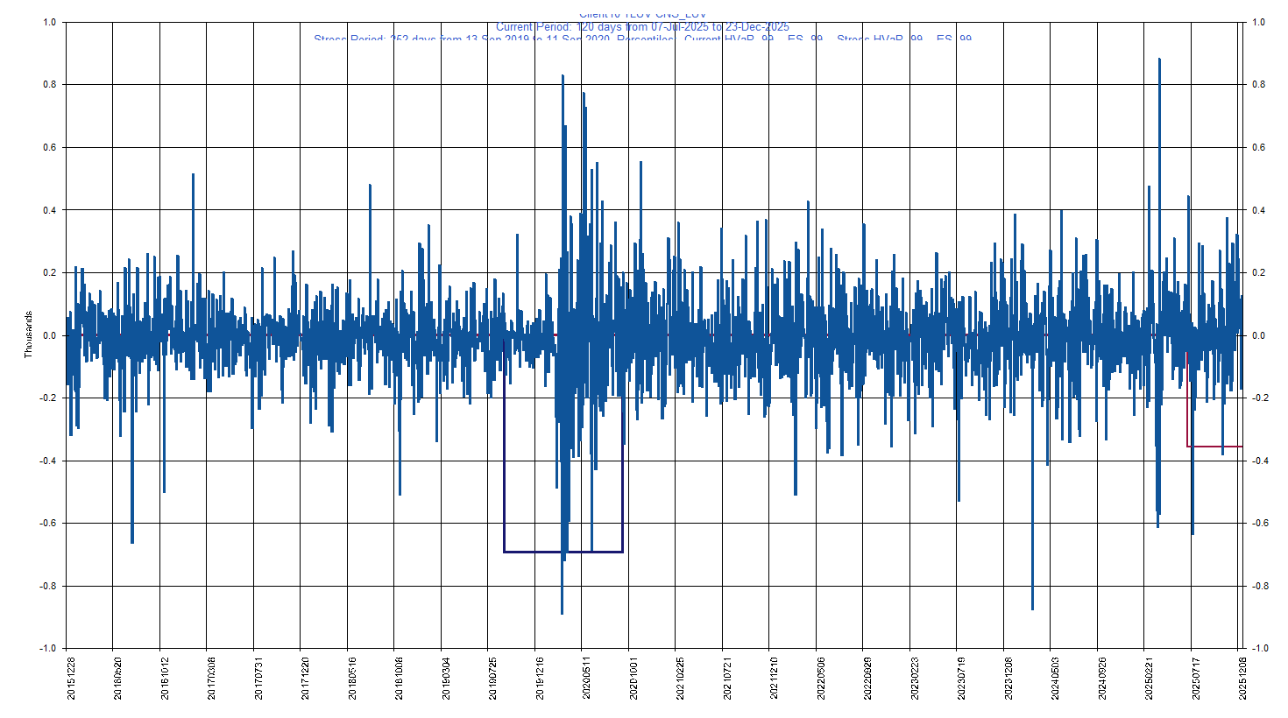Click the 'Percentiles' label in the header
The height and width of the screenshot is (718, 1288).
[648, 39]
